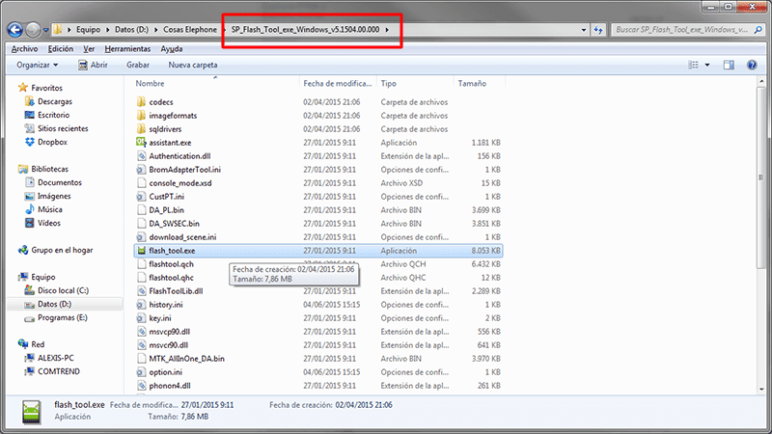The image size is (772, 434).
Task: Click the Equipo breadcrumb segment
Action: coord(88,30)
